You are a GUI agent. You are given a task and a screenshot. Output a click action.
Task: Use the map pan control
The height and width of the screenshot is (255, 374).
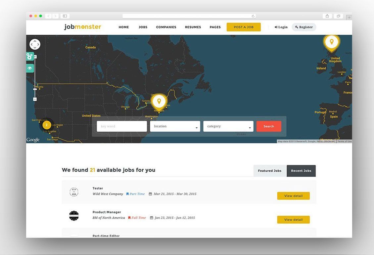pos(35,44)
